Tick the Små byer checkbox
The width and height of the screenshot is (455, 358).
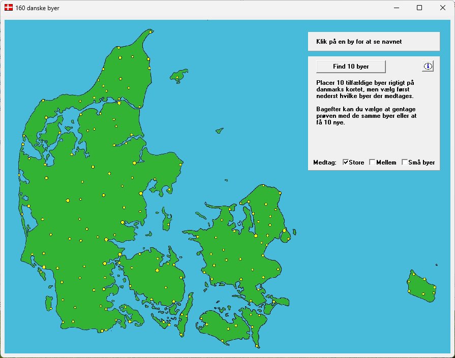(x=405, y=162)
